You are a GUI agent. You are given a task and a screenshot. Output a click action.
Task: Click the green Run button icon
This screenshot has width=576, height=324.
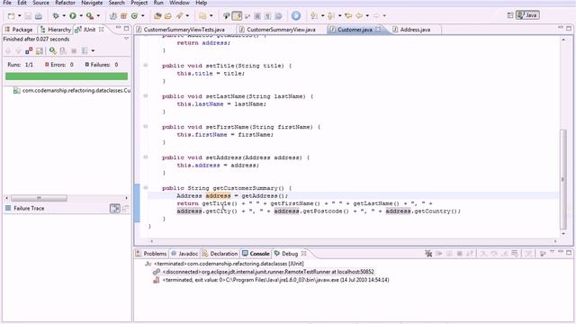73,16
